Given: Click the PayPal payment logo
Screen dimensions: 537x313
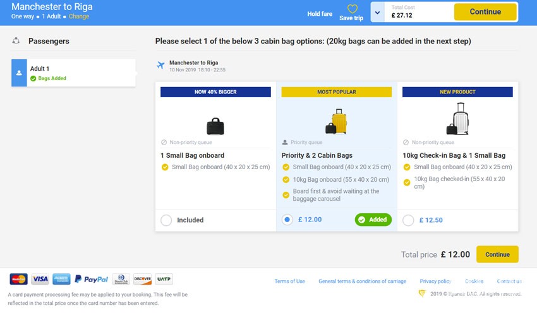Looking at the screenshot, I should (x=92, y=279).
